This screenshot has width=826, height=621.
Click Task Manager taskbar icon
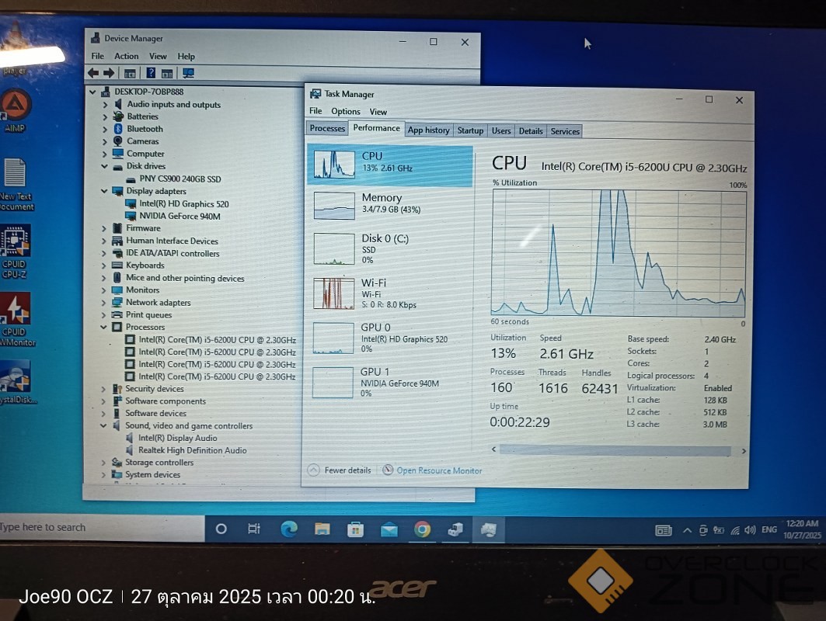pos(488,529)
